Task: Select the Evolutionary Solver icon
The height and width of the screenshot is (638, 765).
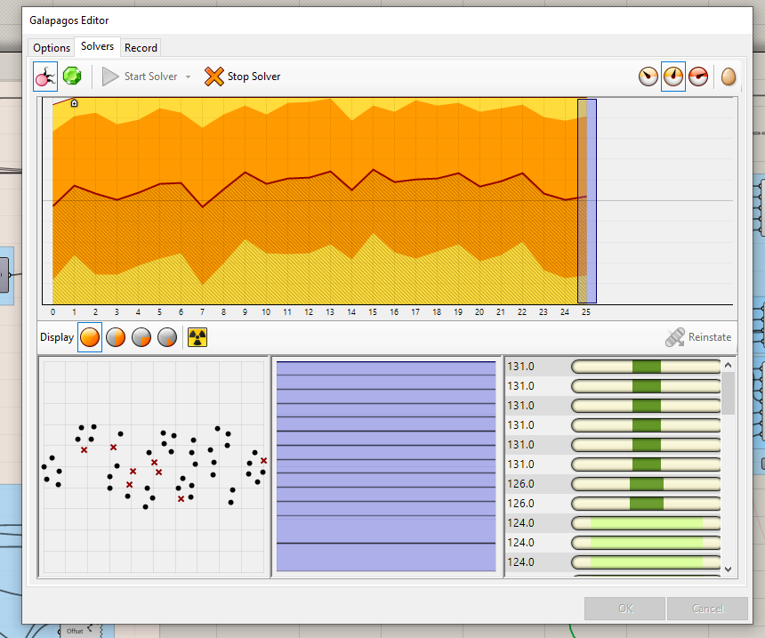Action: (45, 77)
